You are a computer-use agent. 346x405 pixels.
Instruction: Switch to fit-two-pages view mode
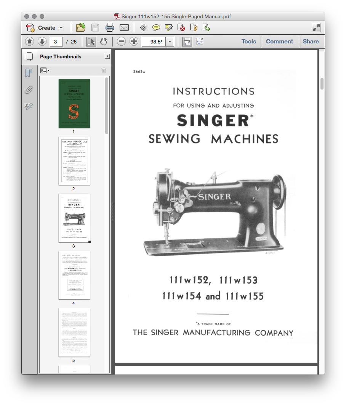point(200,41)
